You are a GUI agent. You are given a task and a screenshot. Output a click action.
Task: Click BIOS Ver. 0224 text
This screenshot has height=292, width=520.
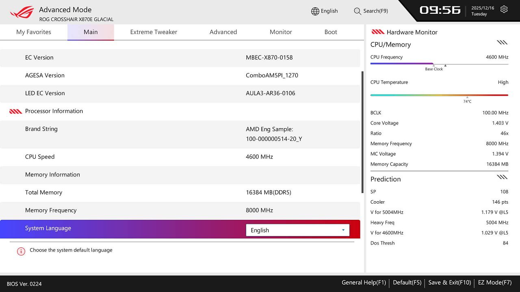click(24, 284)
